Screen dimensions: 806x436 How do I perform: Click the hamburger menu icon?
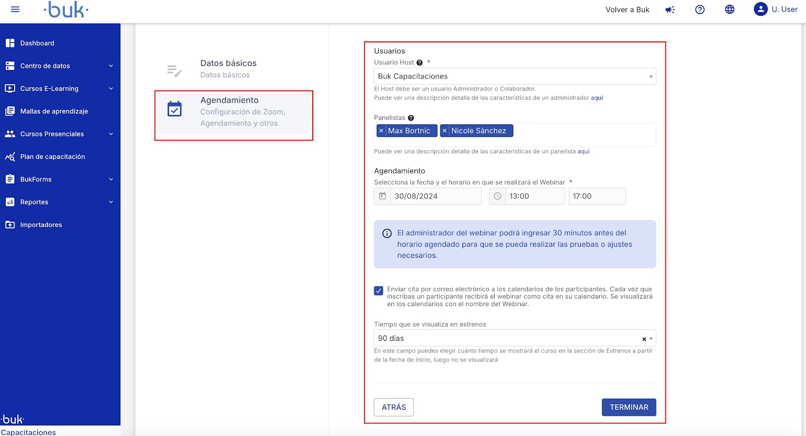(15, 10)
